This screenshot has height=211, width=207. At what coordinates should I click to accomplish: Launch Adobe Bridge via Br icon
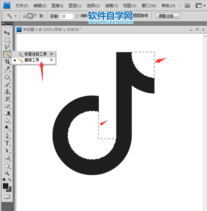[187, 6]
